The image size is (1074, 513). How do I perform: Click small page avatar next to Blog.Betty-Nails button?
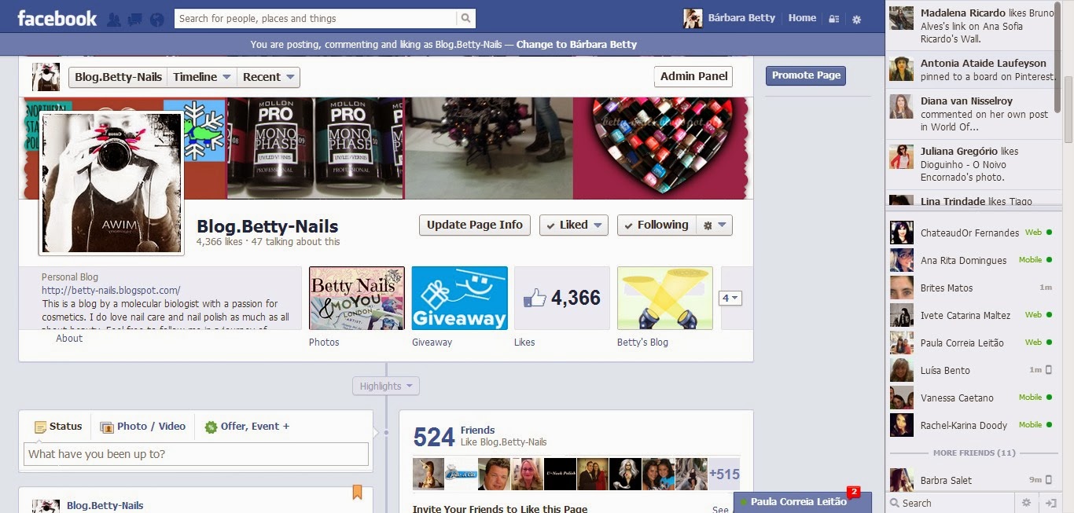pos(46,77)
